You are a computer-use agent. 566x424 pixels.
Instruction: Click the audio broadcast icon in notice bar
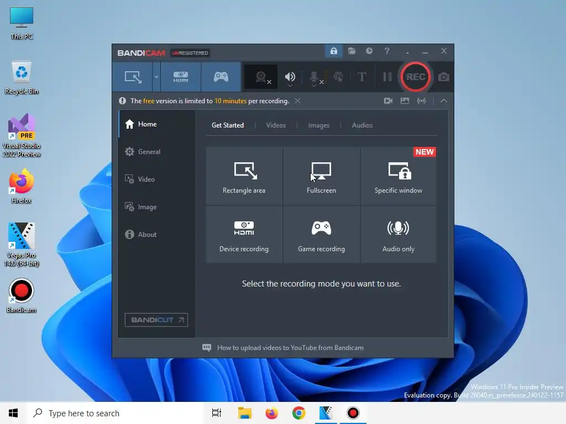point(421,101)
